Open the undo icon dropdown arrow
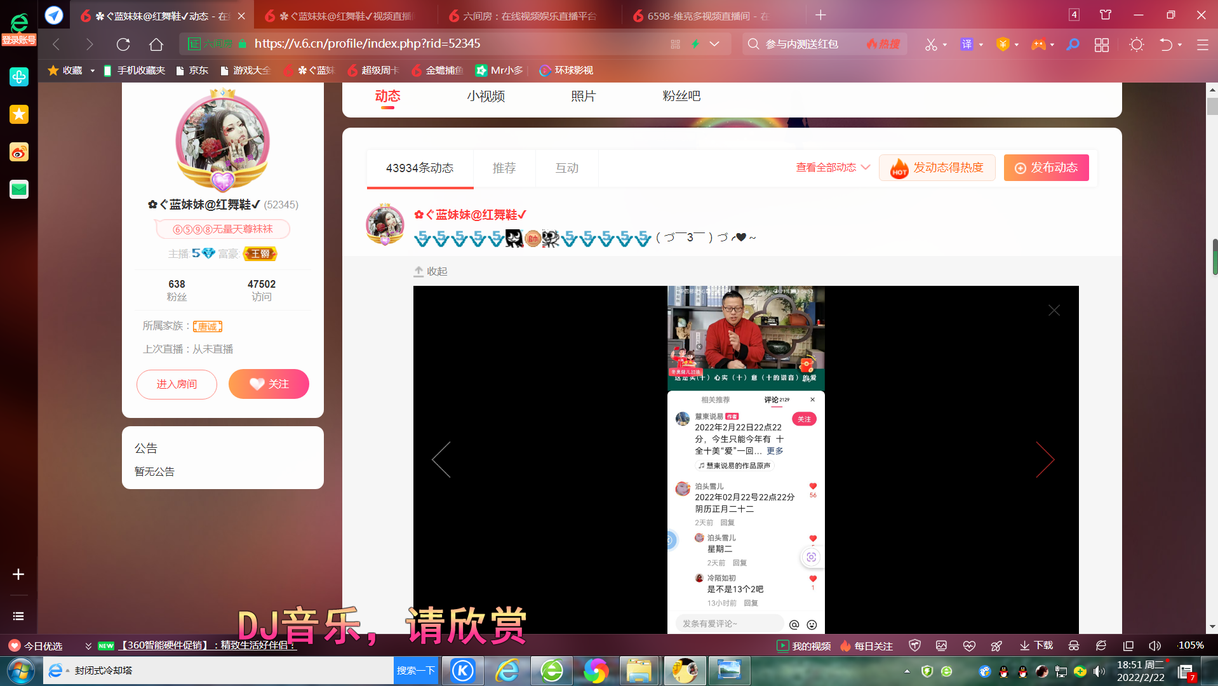The image size is (1218, 686). click(1180, 44)
